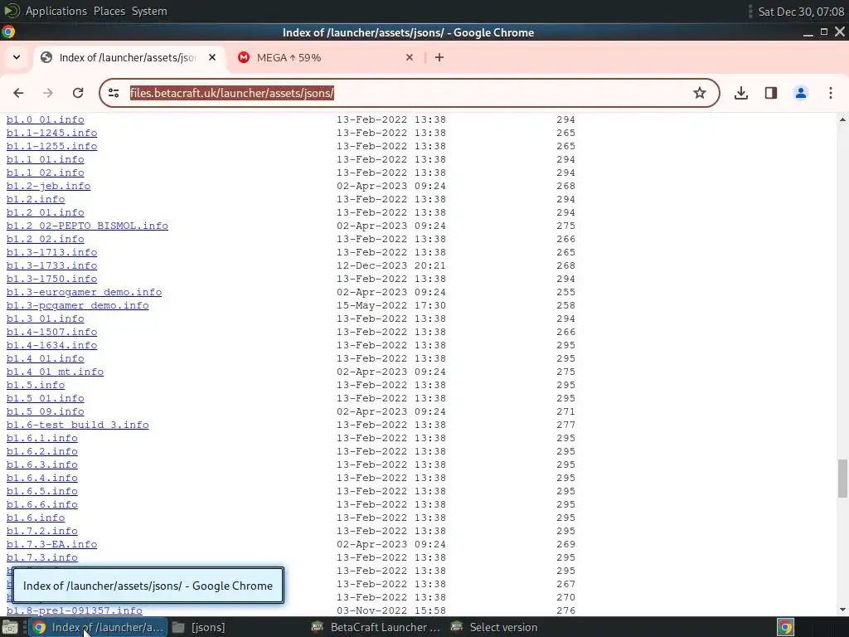The image size is (849, 637).
Task: Open the b1.6-test_build_3.info link
Action: click(77, 425)
